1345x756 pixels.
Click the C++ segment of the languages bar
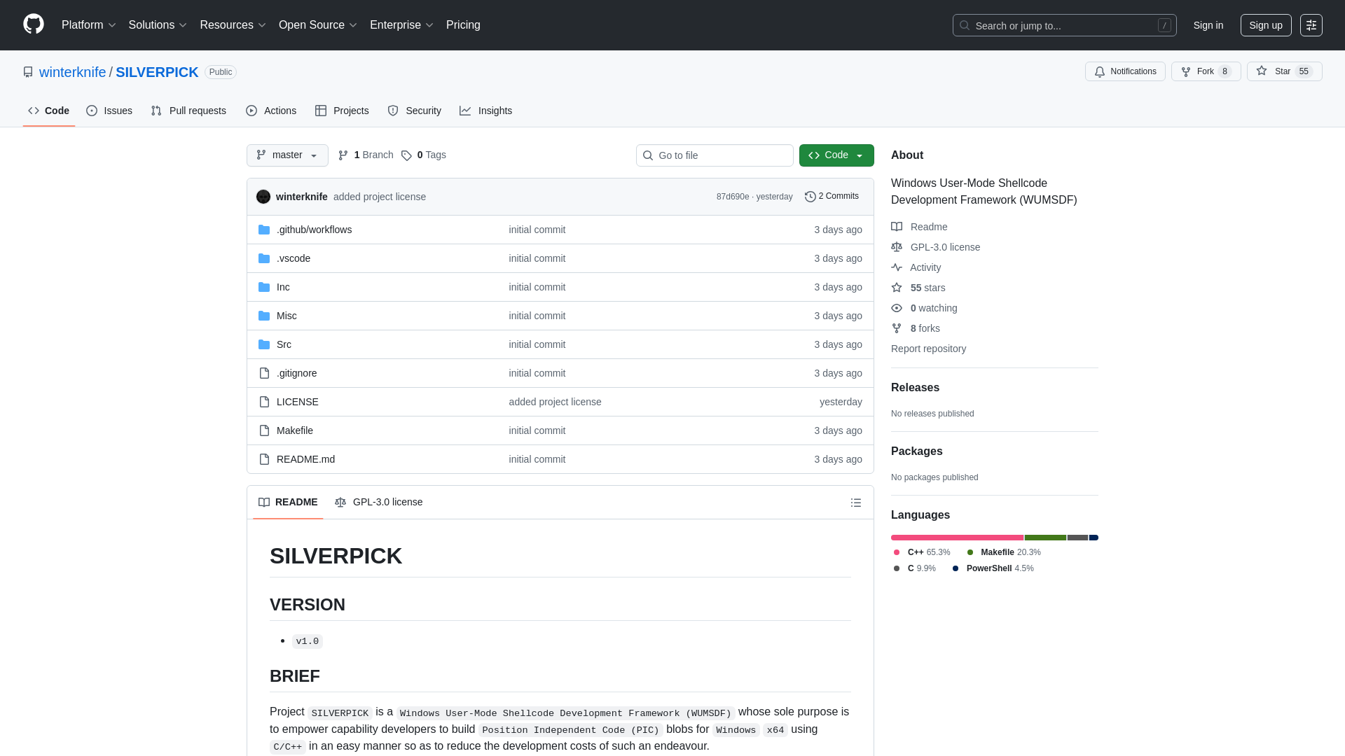pyautogui.click(x=956, y=538)
